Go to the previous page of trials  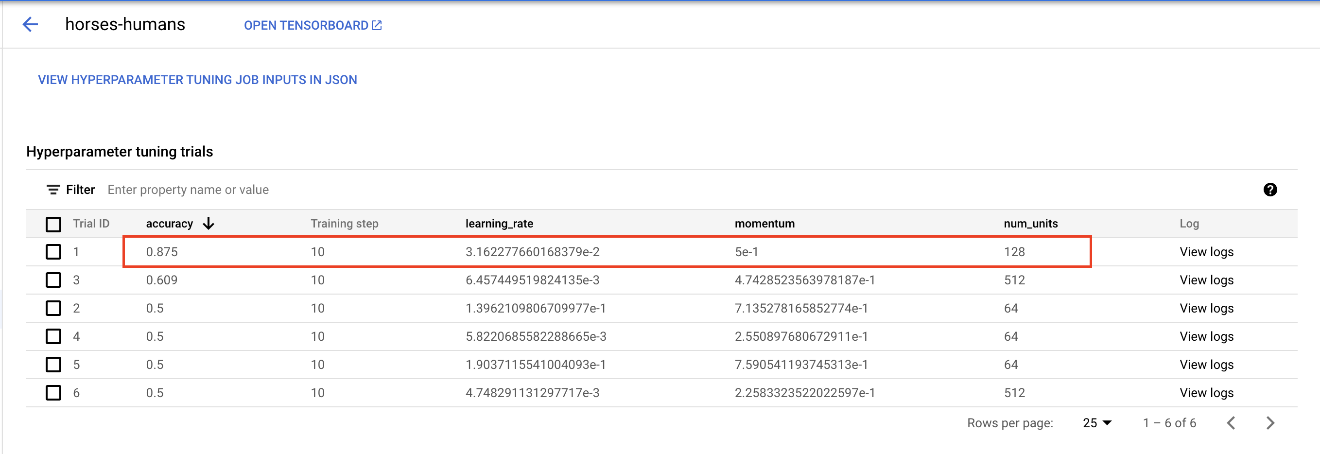tap(1232, 423)
